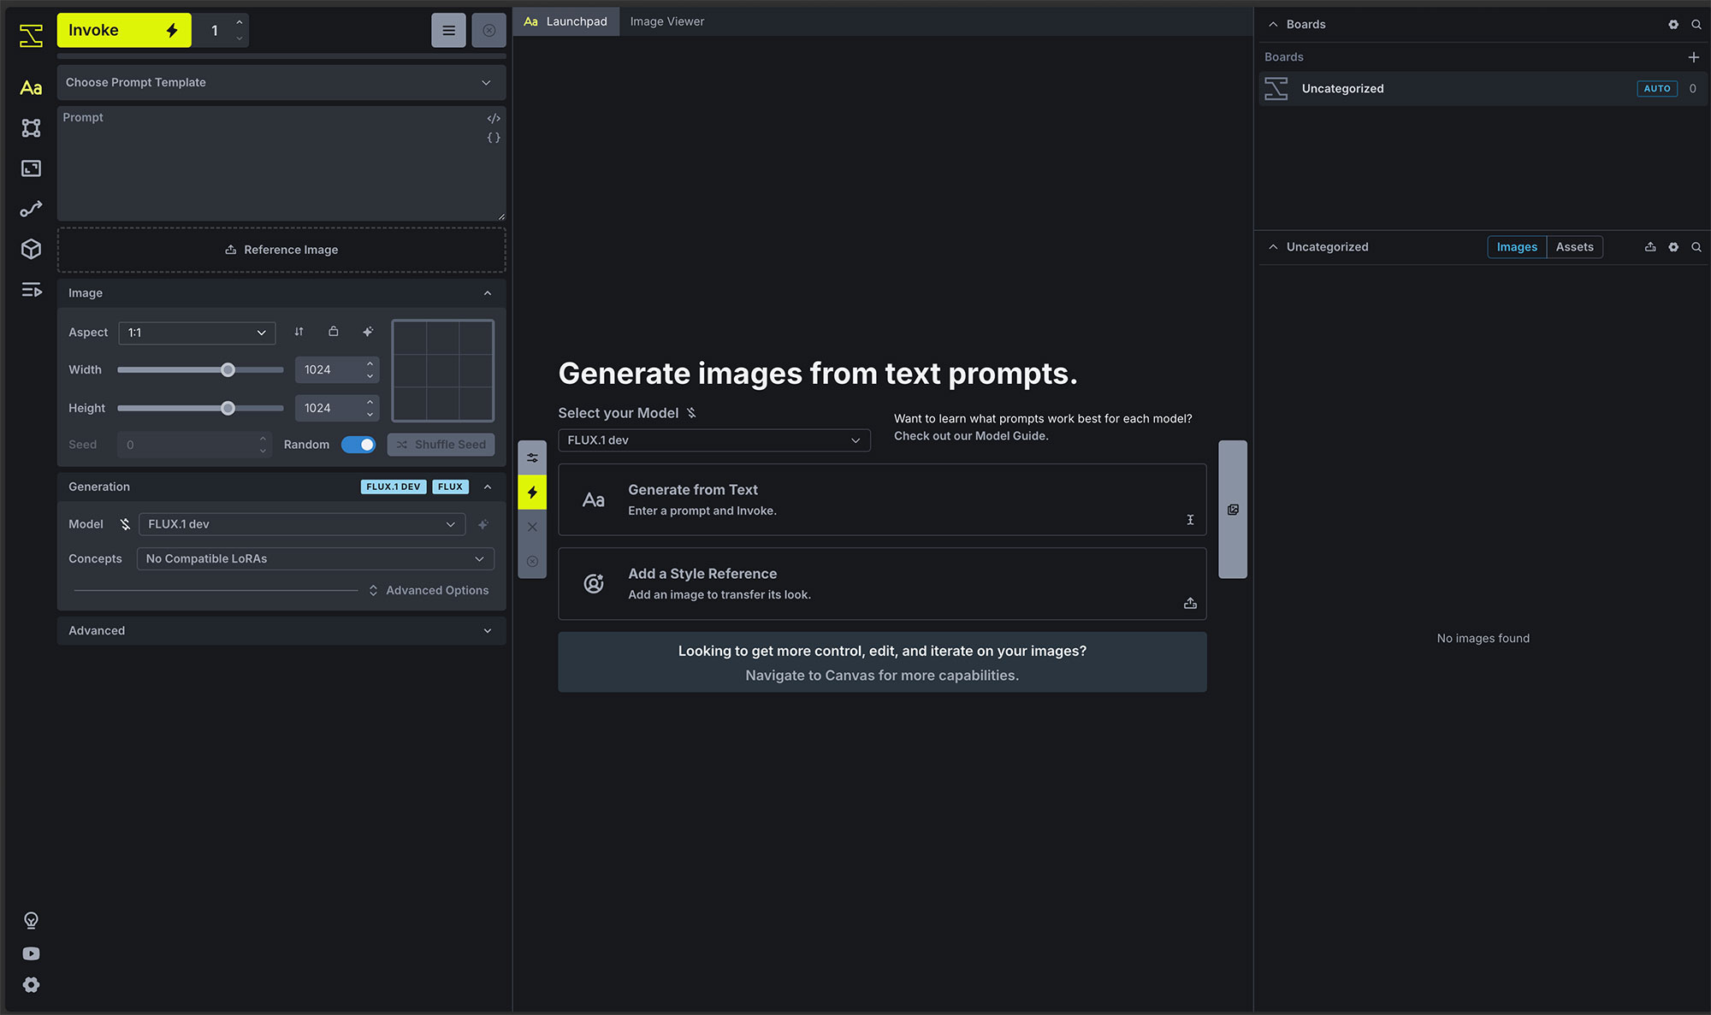Expand Advanced Options in Generation
Screen dimensions: 1711x1015
[x=429, y=591]
